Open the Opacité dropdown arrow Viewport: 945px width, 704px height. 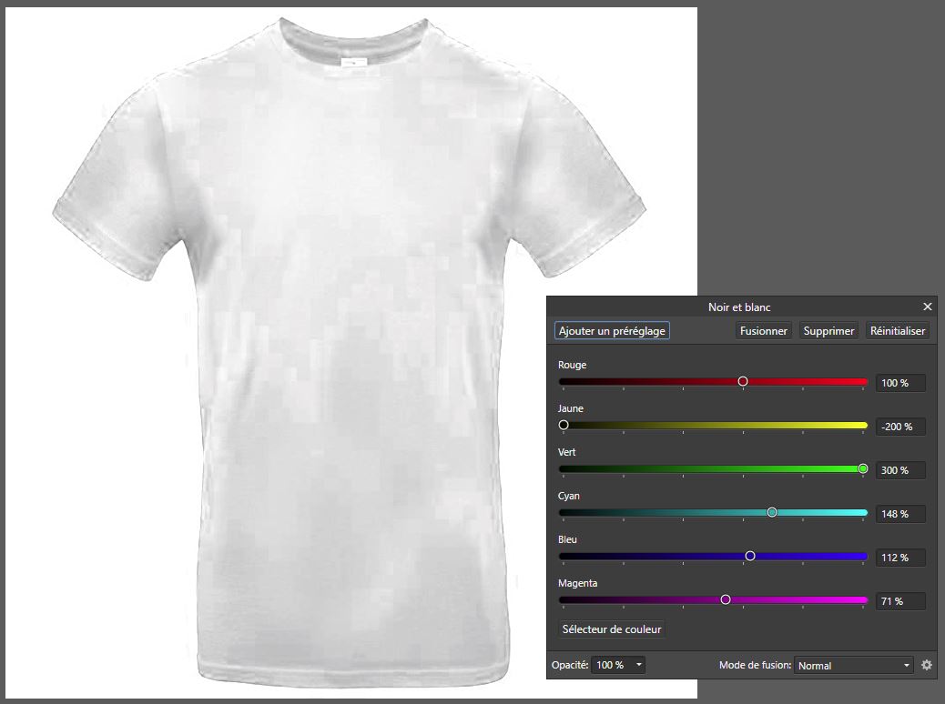click(x=639, y=665)
